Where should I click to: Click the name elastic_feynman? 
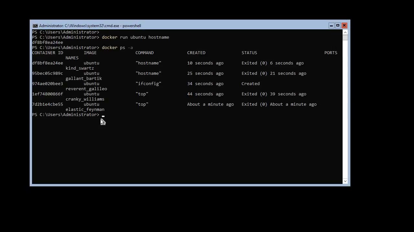pos(85,110)
